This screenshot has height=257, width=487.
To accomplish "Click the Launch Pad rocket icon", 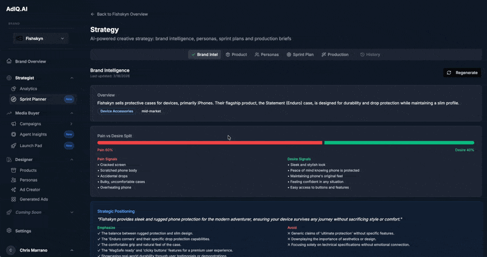I will click(x=13, y=146).
